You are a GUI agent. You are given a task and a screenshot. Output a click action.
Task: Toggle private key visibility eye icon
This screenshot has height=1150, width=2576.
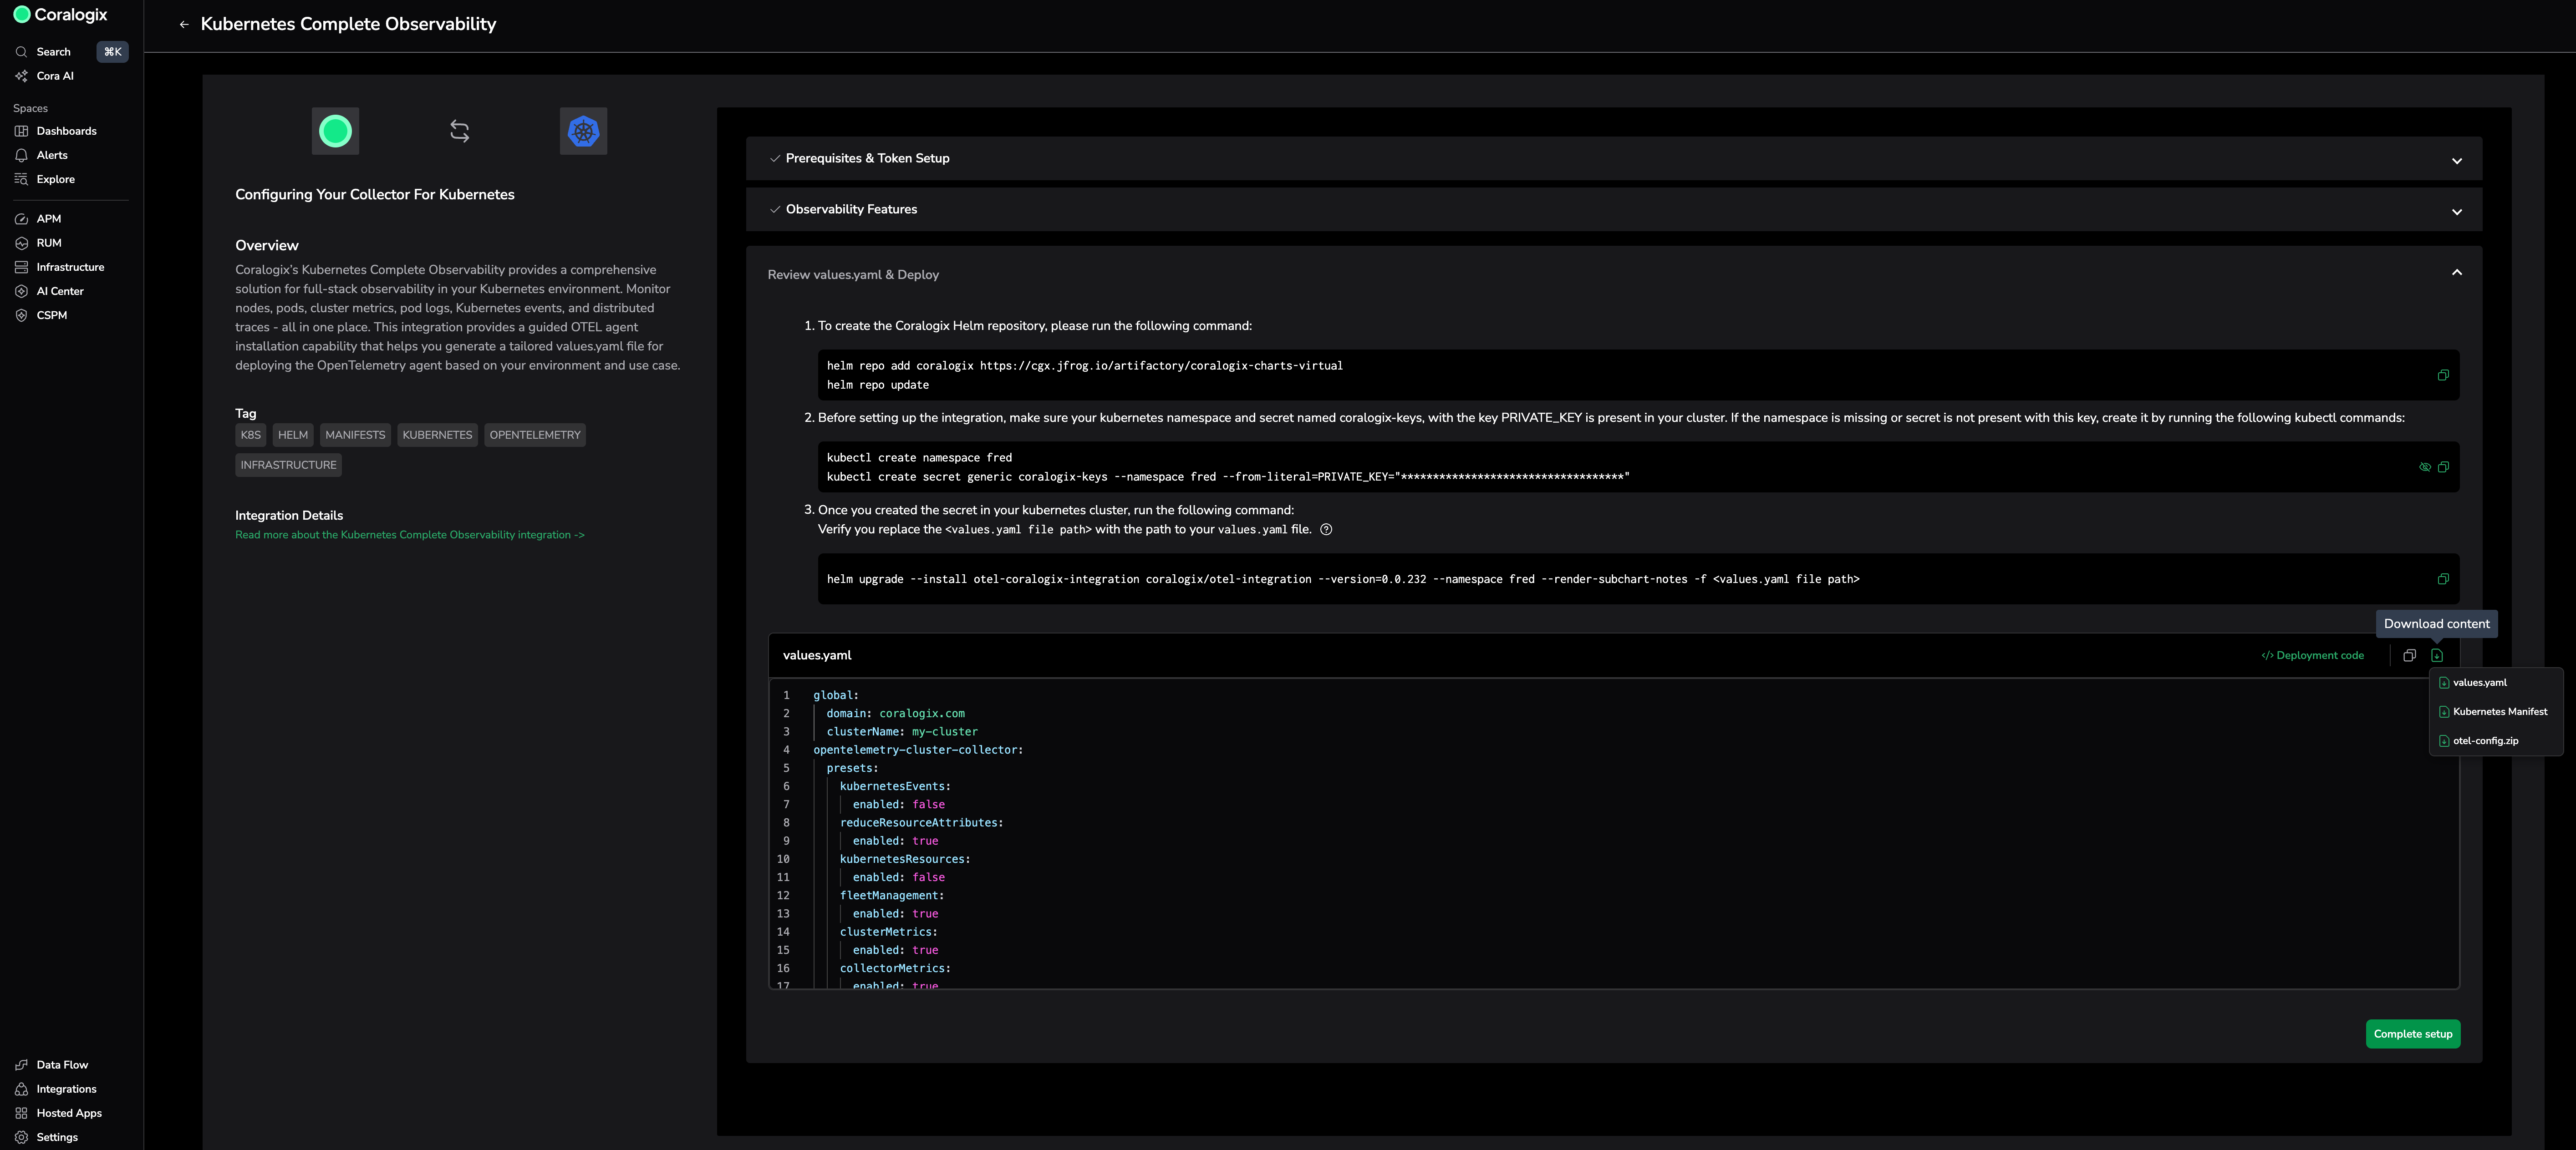tap(2424, 467)
